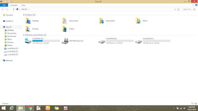Open the Pictures folder in main pane
Viewport: 198px width, 111px height.
click(32, 29)
